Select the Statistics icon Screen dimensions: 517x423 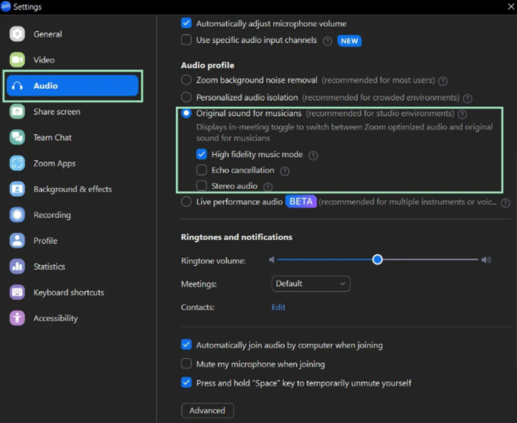17,266
